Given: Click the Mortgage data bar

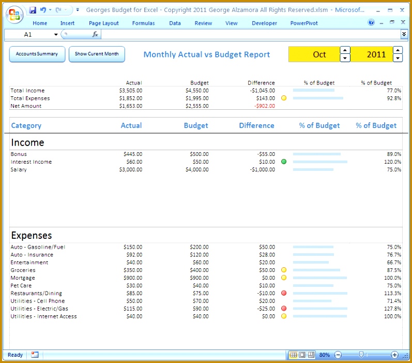Looking at the screenshot, I should point(320,278).
